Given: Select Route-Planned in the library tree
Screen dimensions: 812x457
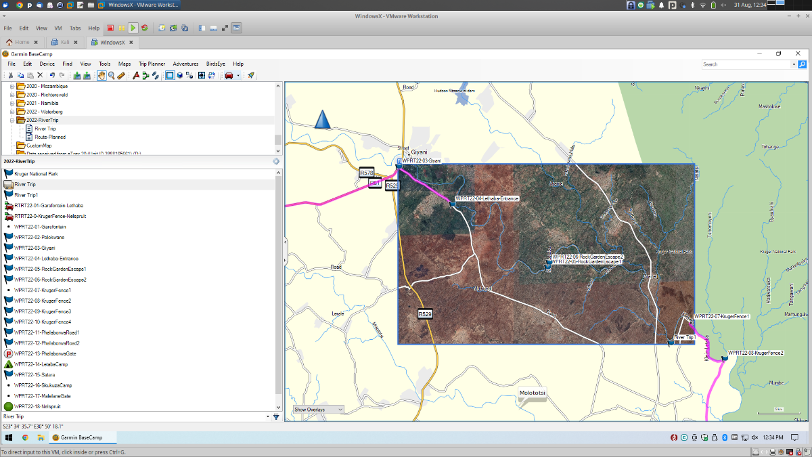Looking at the screenshot, I should pos(50,137).
